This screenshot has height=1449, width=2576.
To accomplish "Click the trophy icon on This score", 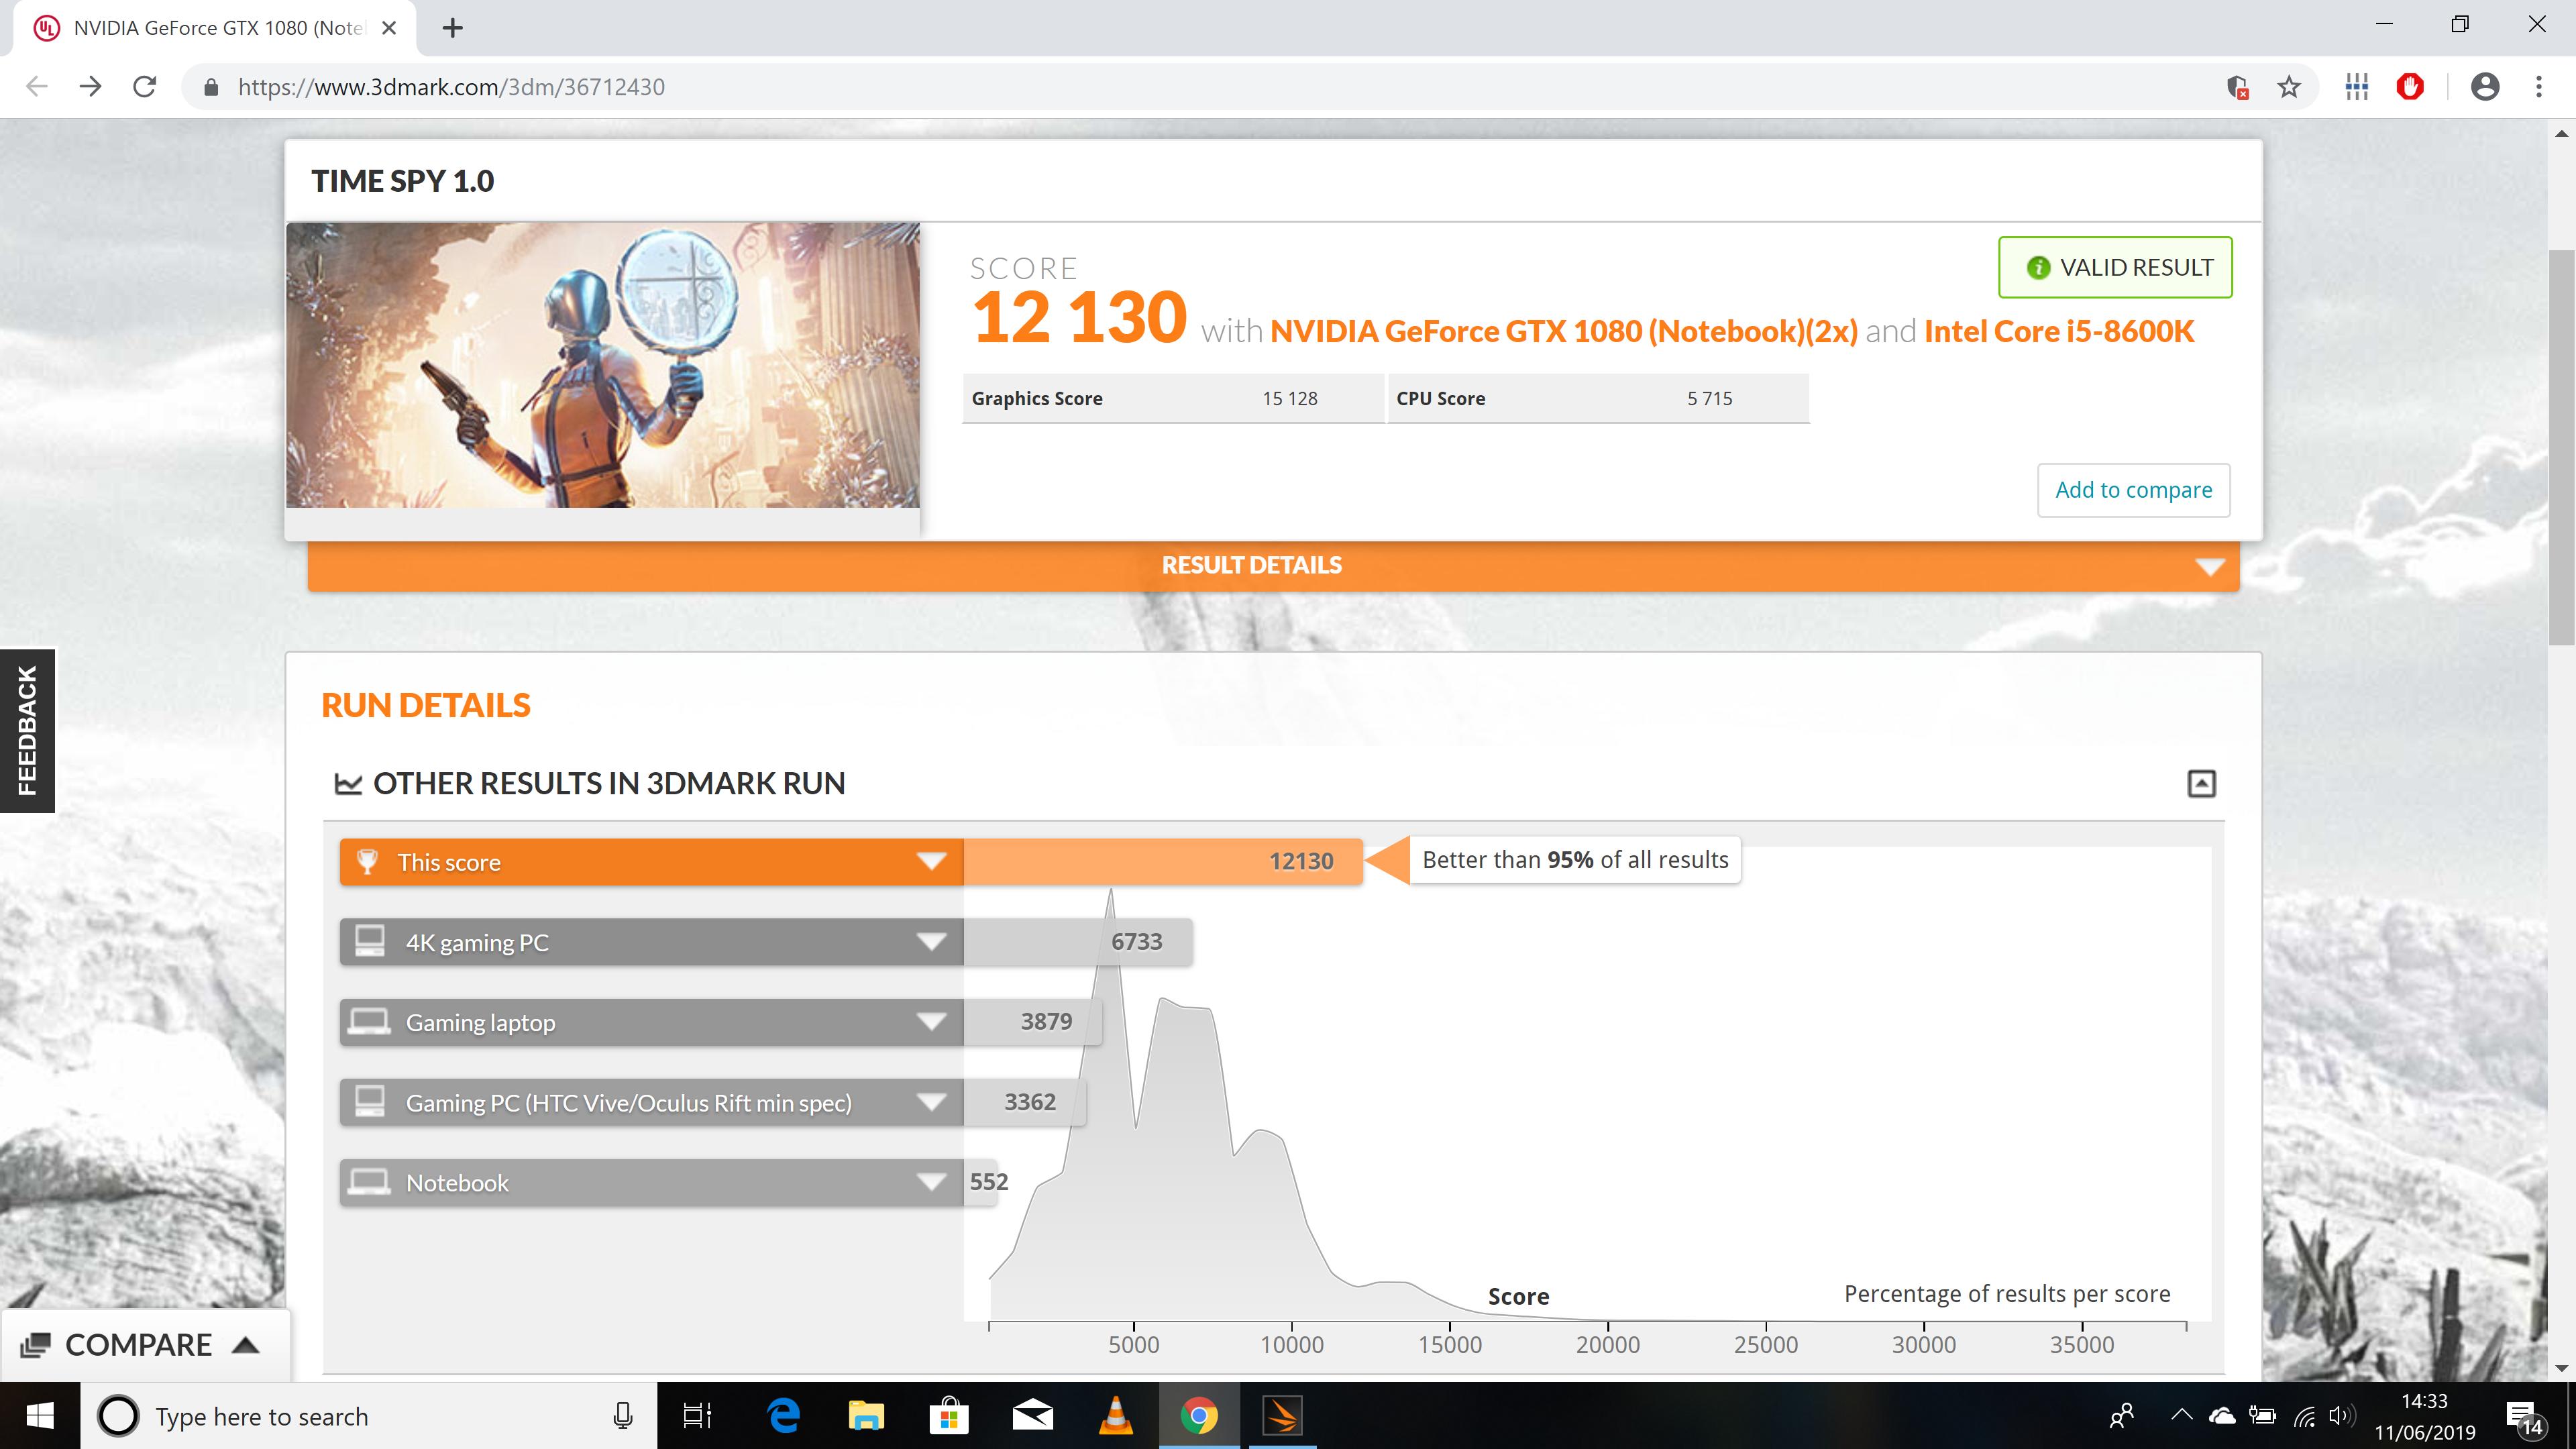I will pyautogui.click(x=367, y=862).
